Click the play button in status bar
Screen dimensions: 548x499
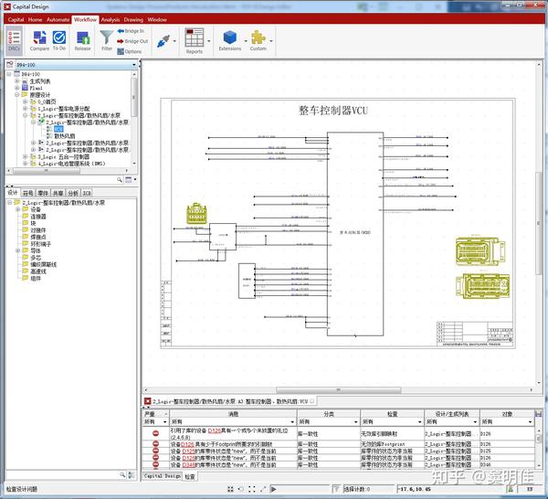(x=274, y=489)
